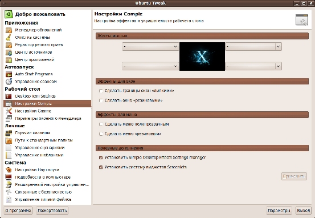Click the Центр приложений box icon
The height and width of the screenshot is (218, 315).
[9, 60]
